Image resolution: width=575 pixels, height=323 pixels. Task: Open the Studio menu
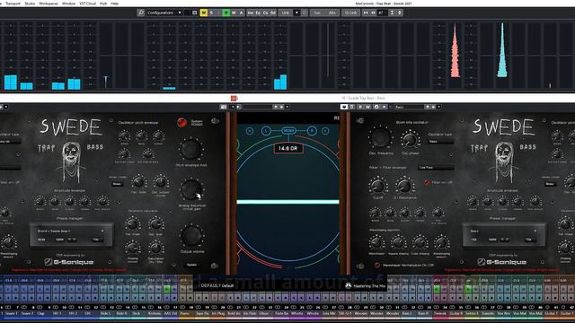pyautogui.click(x=30, y=4)
